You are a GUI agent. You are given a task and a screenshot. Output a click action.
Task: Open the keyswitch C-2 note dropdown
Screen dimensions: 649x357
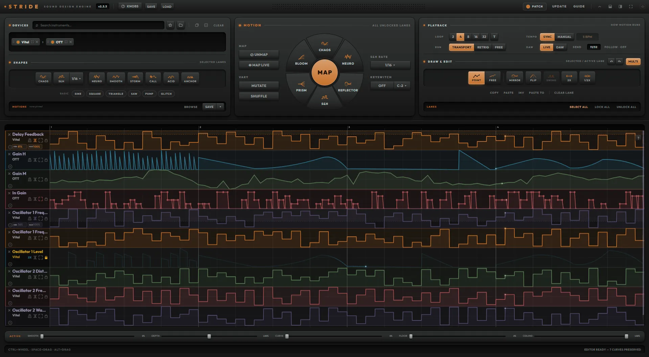click(402, 86)
